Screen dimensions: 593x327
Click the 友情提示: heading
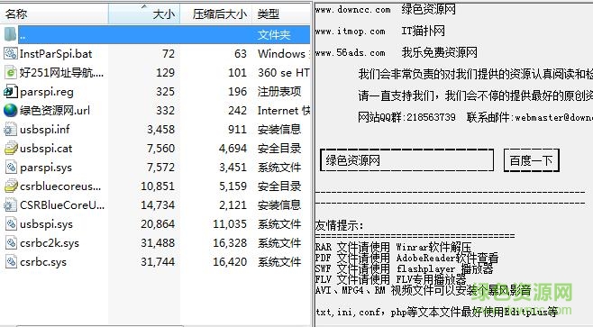[x=339, y=225]
